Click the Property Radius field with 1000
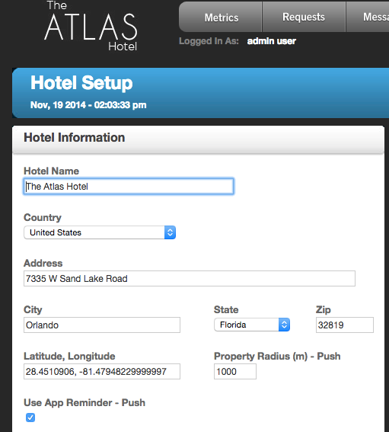This screenshot has height=432, width=389. pyautogui.click(x=235, y=371)
